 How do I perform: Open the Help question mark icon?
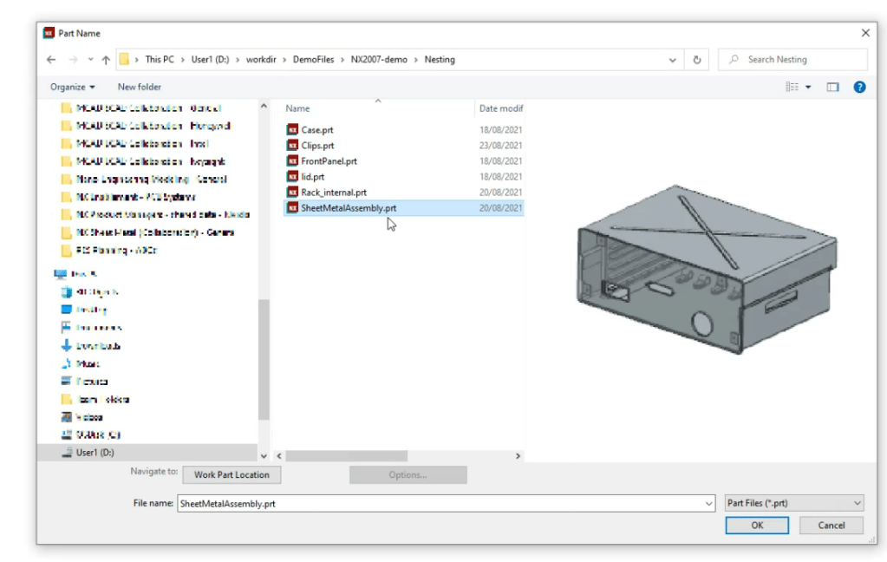coord(859,87)
